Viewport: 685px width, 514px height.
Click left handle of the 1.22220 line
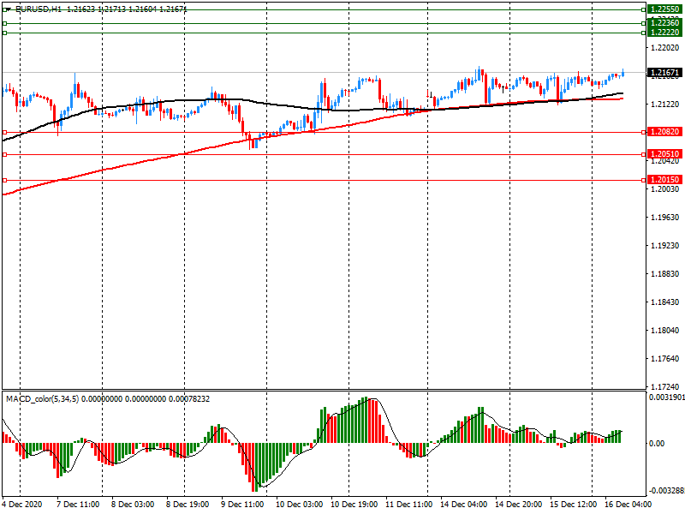(4, 33)
